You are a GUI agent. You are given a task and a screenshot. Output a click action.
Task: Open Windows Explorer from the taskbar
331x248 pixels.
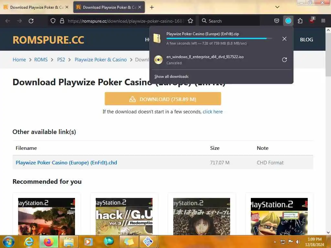coord(69,242)
